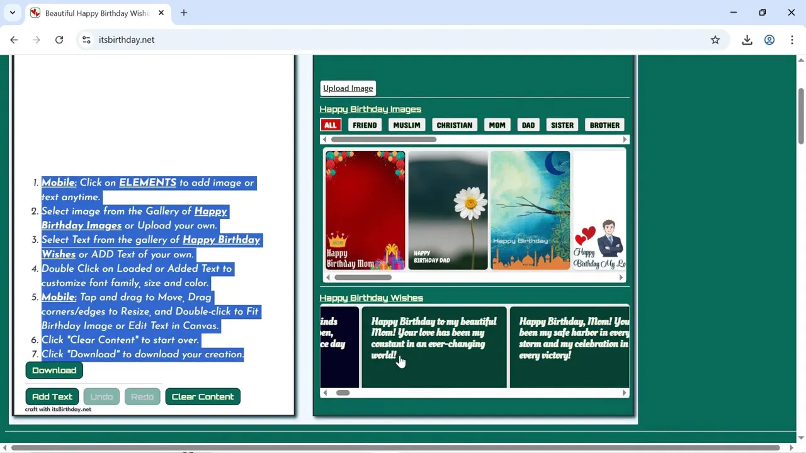Choose the mosque crescent Happy Birthday image

(x=530, y=210)
